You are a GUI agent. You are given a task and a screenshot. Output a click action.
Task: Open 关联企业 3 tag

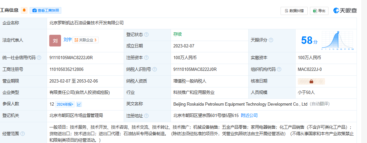(x=85, y=40)
